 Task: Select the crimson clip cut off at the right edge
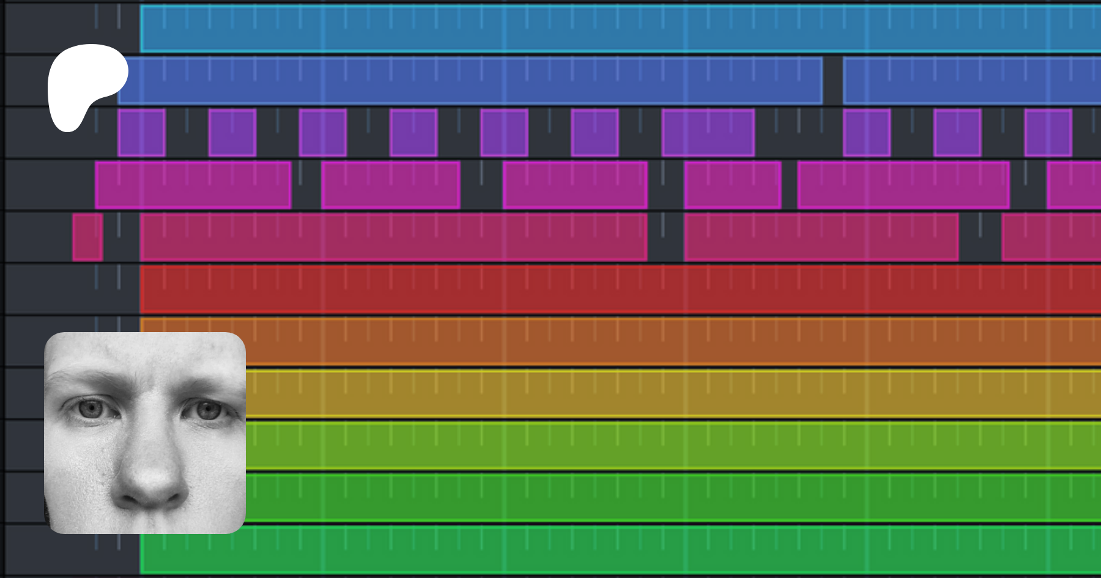[1051, 237]
